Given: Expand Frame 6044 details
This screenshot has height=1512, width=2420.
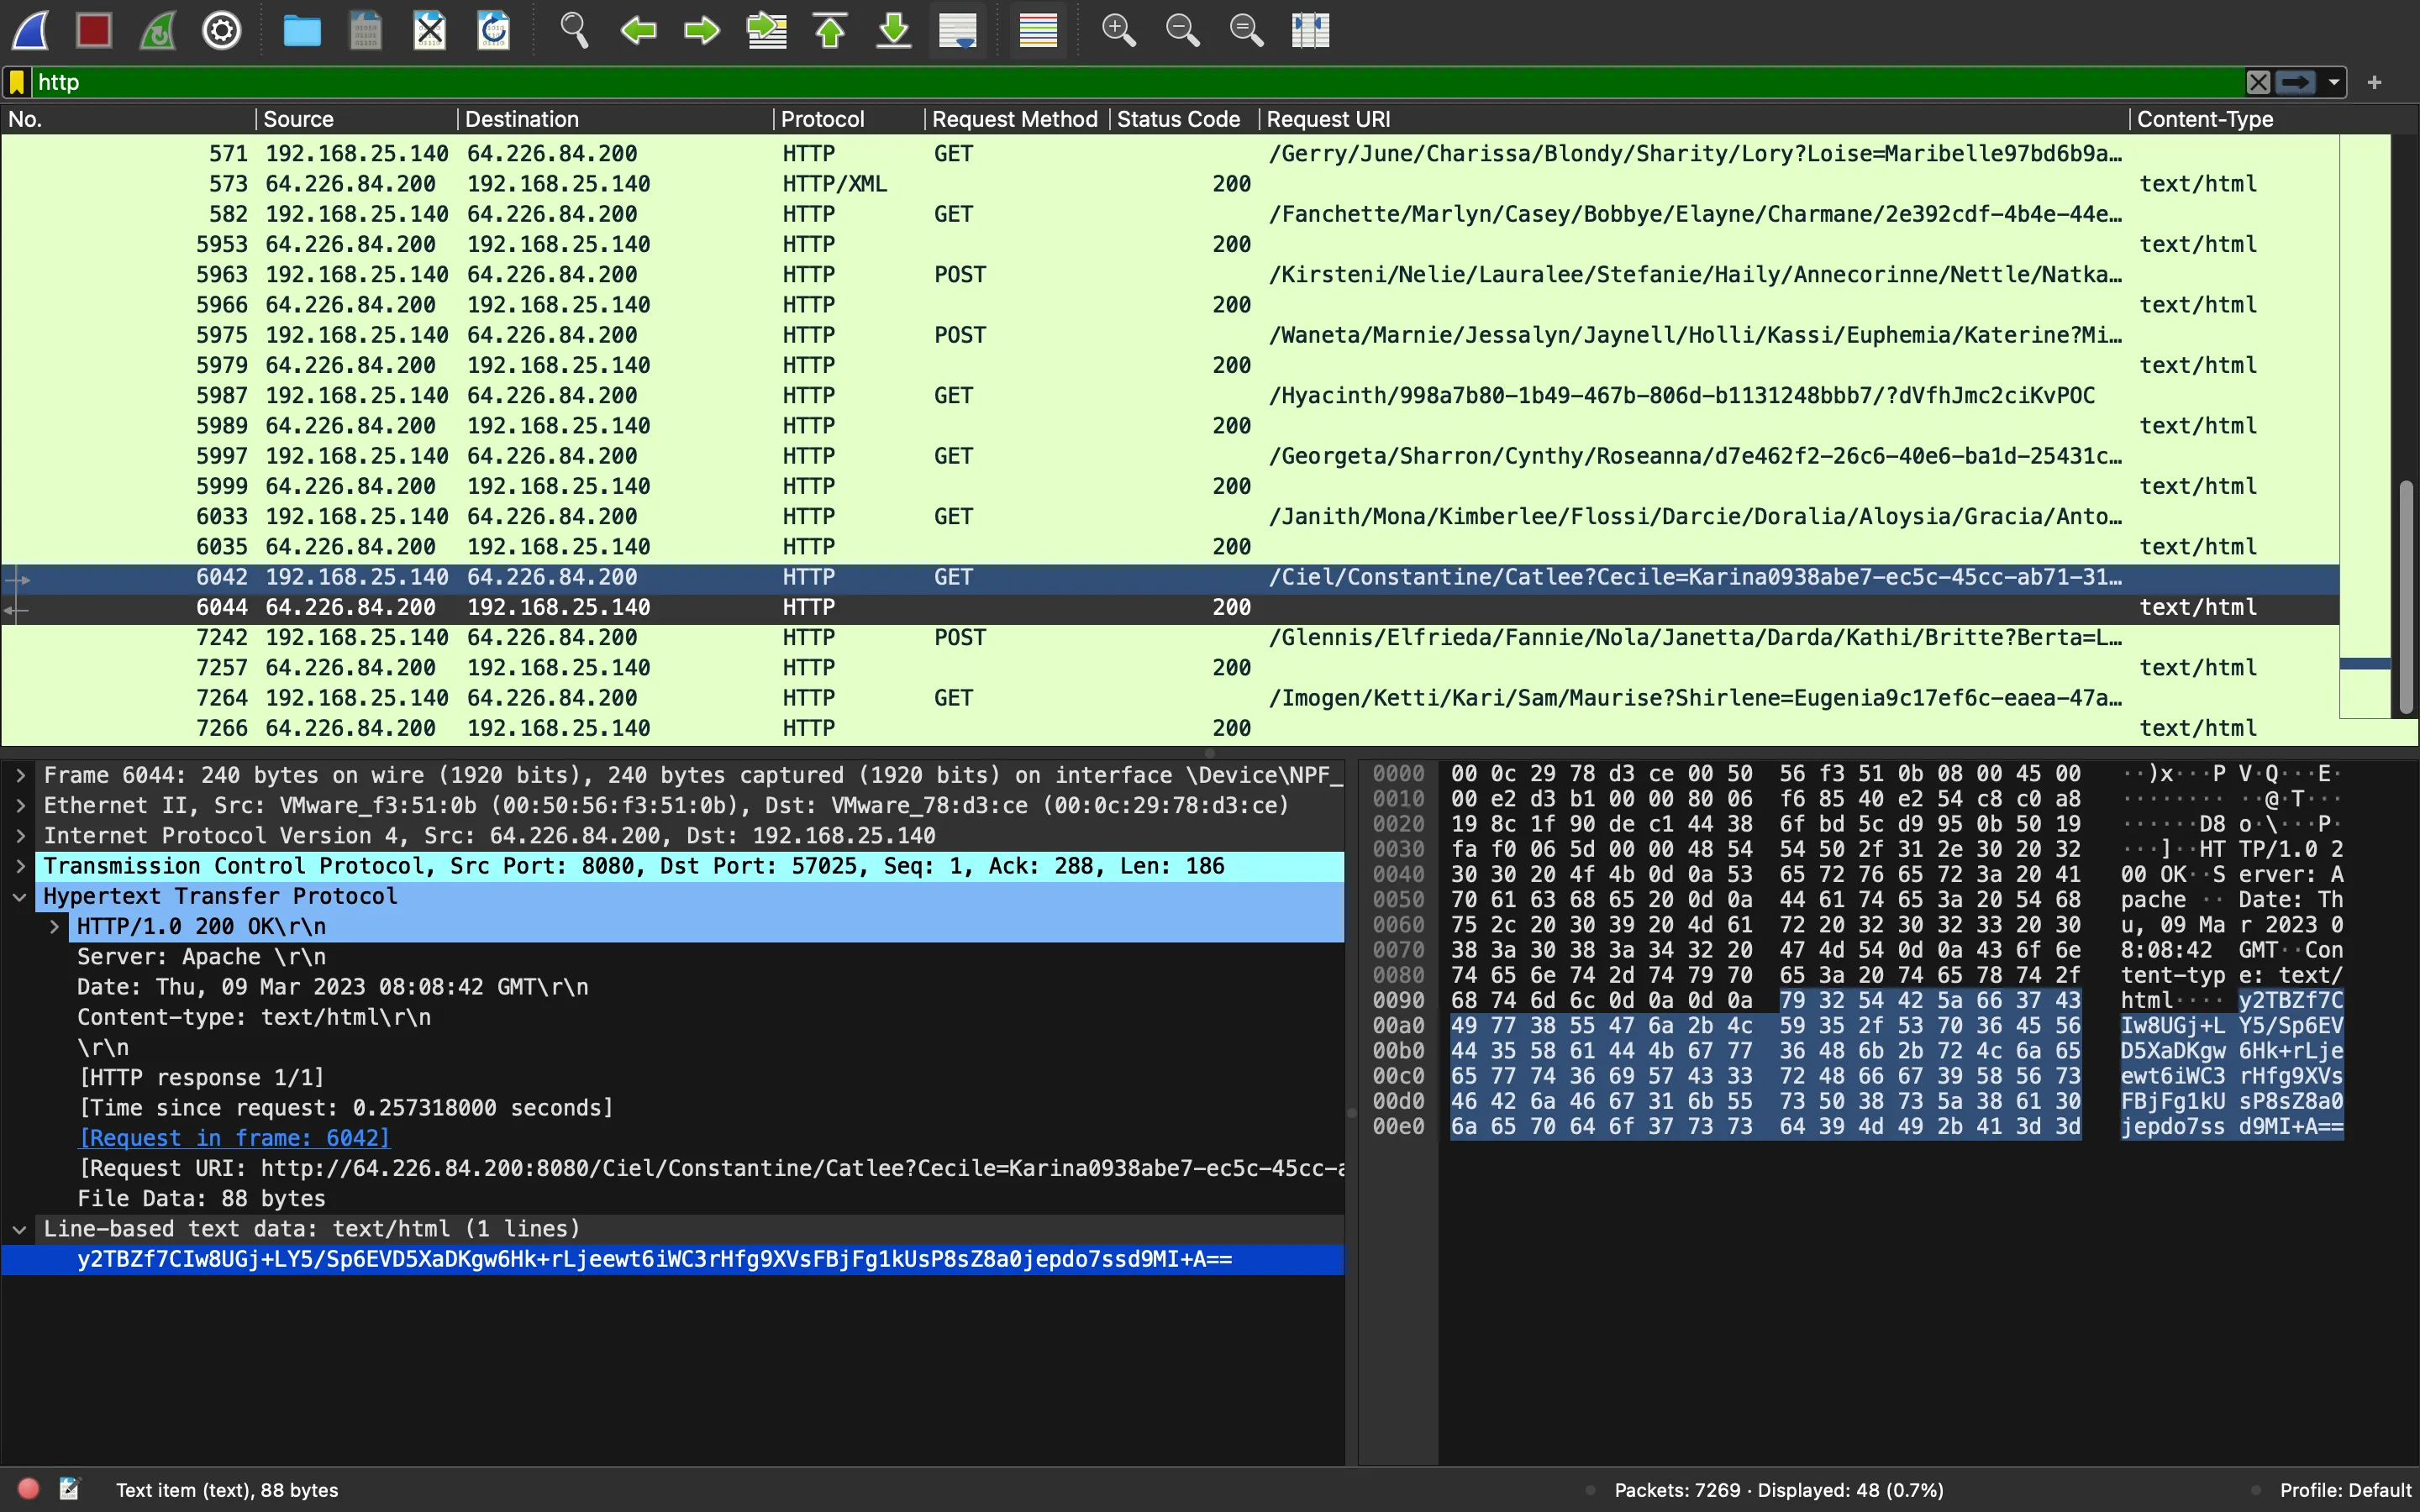Looking at the screenshot, I should (20, 775).
